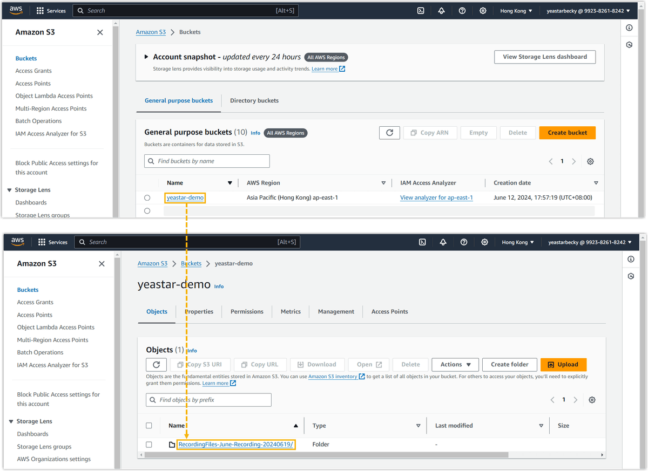
Task: Switch to the Directory buckets tab
Action: point(254,100)
